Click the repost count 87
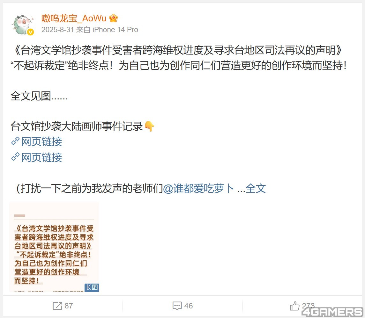Image resolution: width=365 pixels, height=318 pixels. click(x=69, y=306)
